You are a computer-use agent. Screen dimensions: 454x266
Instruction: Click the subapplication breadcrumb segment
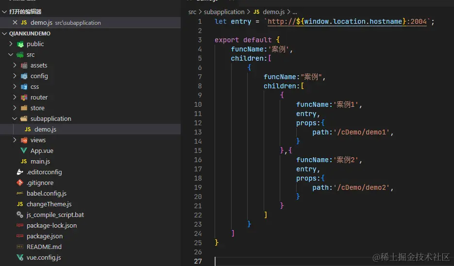click(224, 12)
